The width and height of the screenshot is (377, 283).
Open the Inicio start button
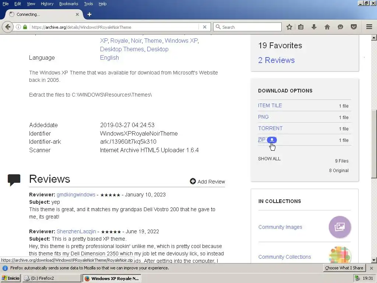point(11,278)
